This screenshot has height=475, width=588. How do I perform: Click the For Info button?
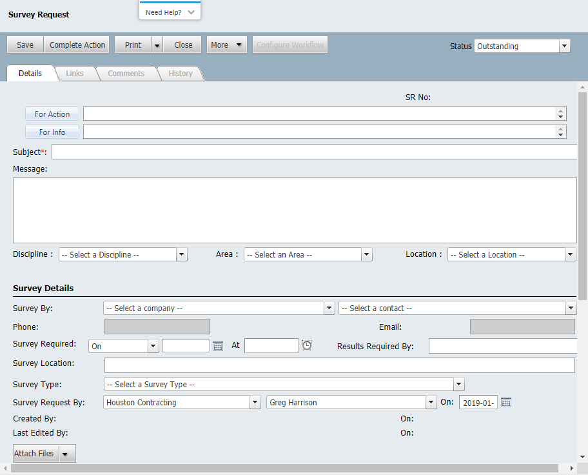52,132
